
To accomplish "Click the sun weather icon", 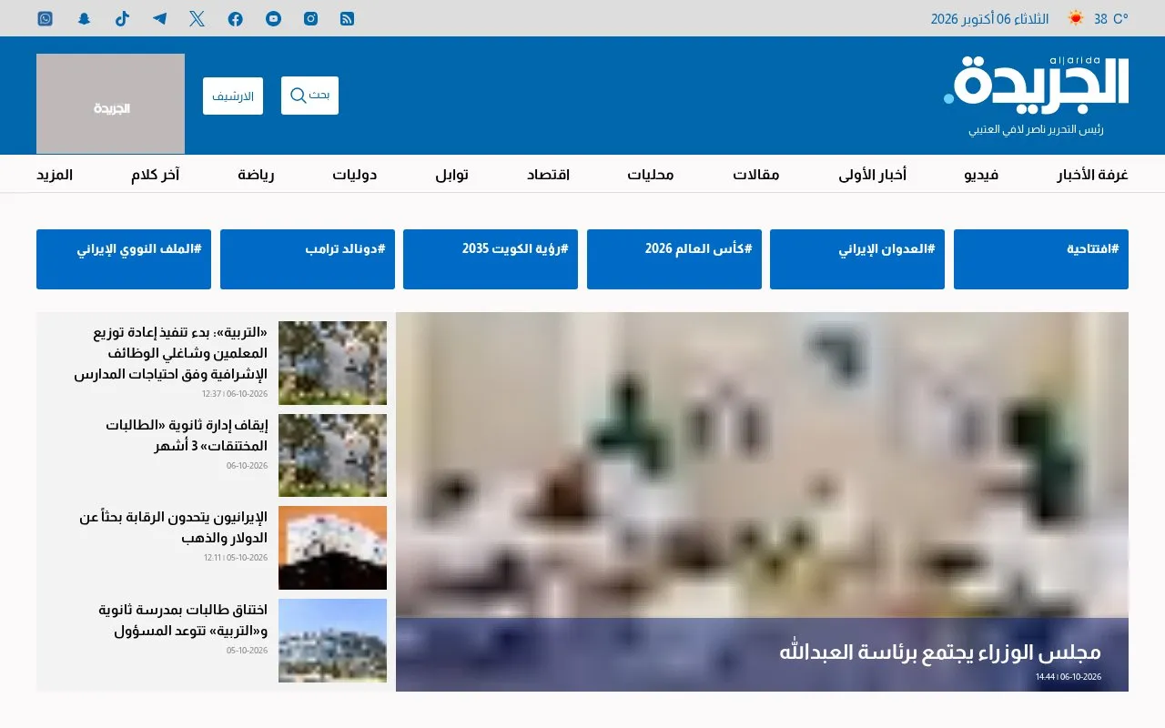I will (x=1076, y=18).
